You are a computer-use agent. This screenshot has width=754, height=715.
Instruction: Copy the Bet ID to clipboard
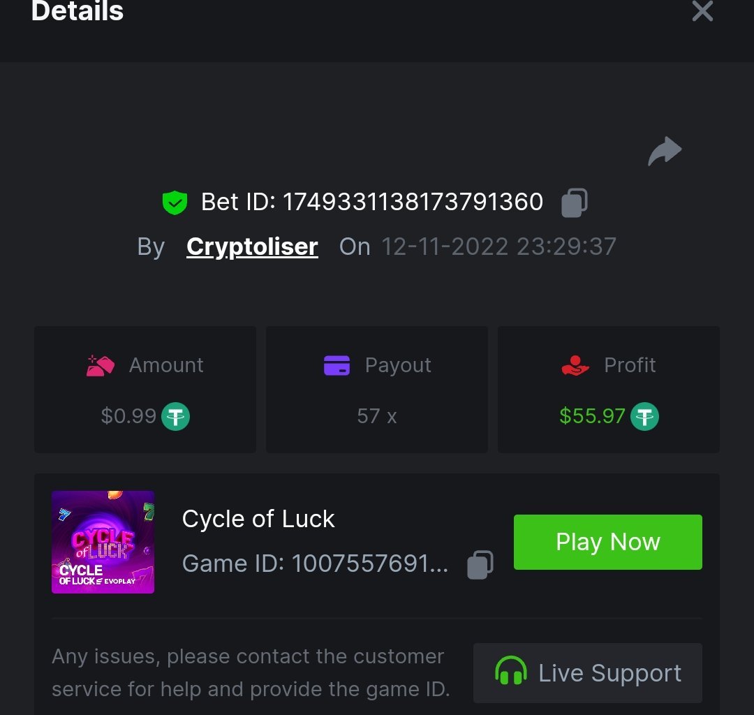click(575, 202)
